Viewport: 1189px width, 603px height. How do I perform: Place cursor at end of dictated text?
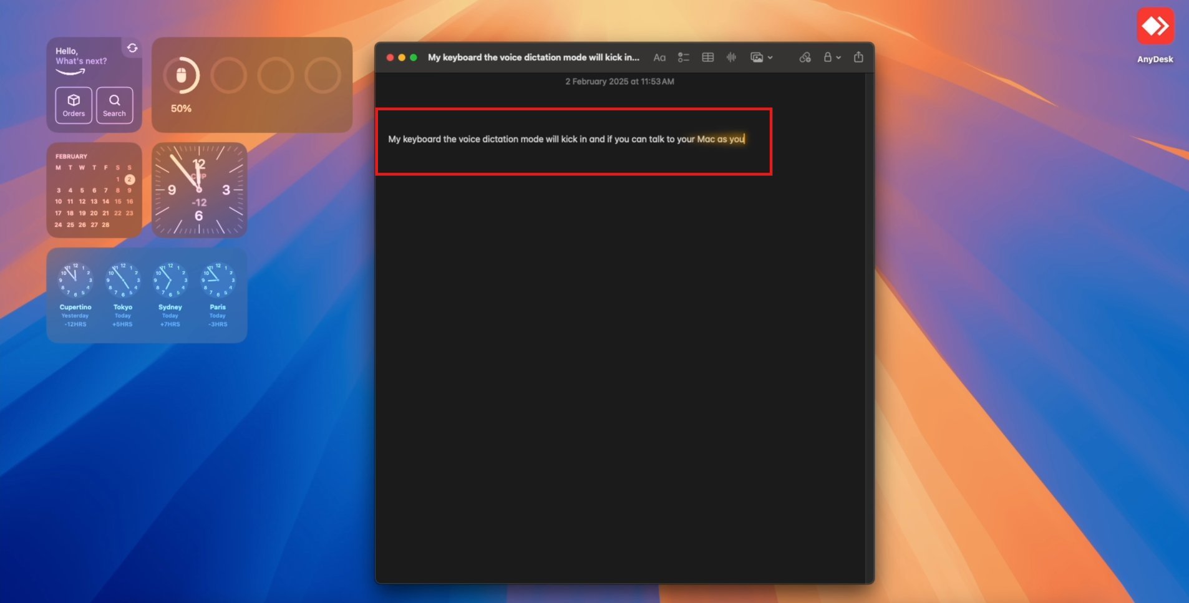click(745, 139)
